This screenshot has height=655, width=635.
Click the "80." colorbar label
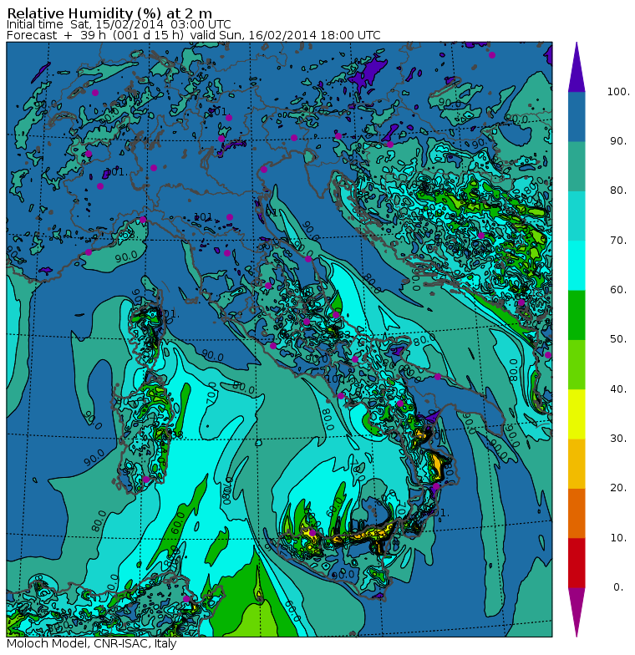618,190
